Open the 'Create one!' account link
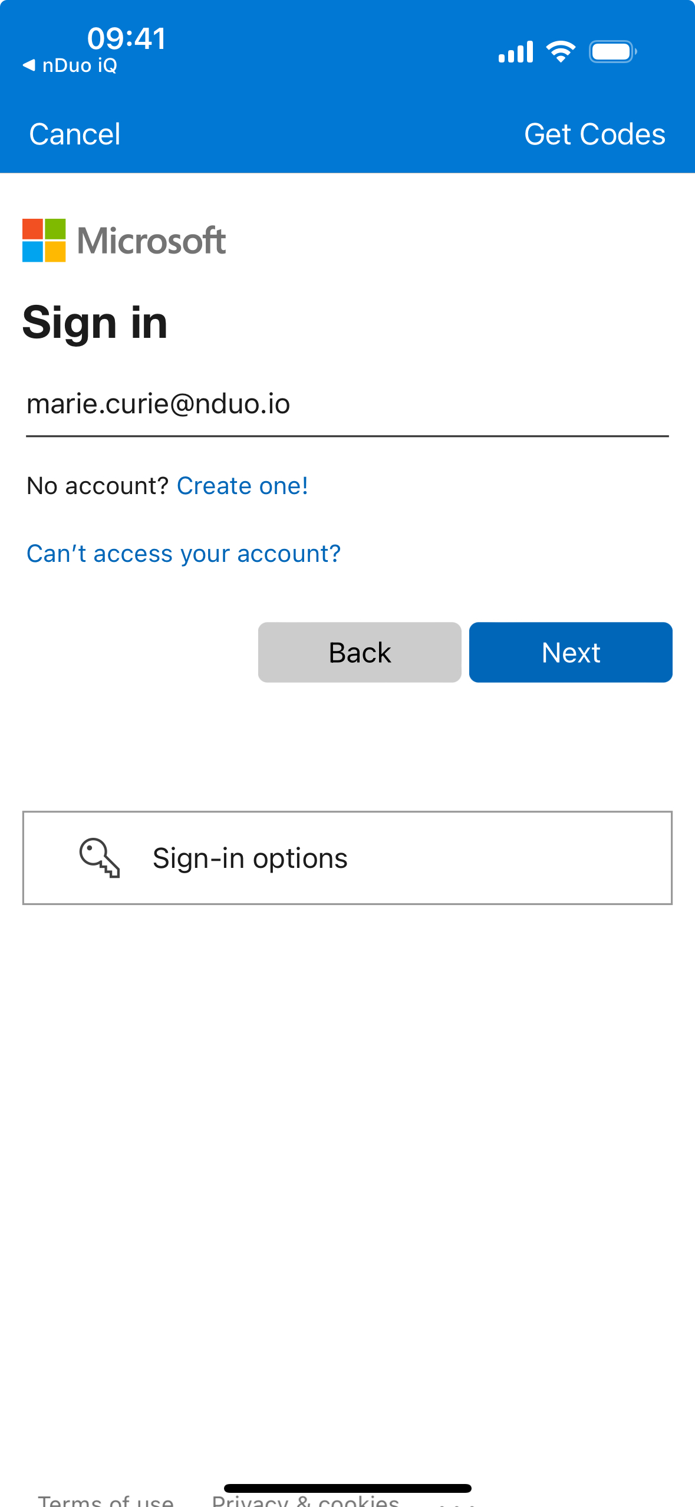 tap(242, 486)
